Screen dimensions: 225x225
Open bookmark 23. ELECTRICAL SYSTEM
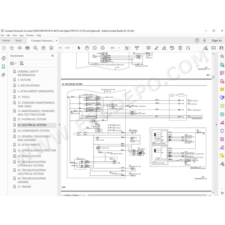click(x=32, y=125)
